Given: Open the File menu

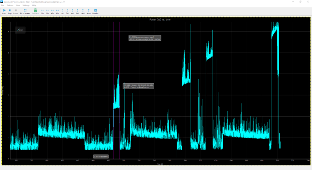Looking at the screenshot, I should pyautogui.click(x=3, y=6).
